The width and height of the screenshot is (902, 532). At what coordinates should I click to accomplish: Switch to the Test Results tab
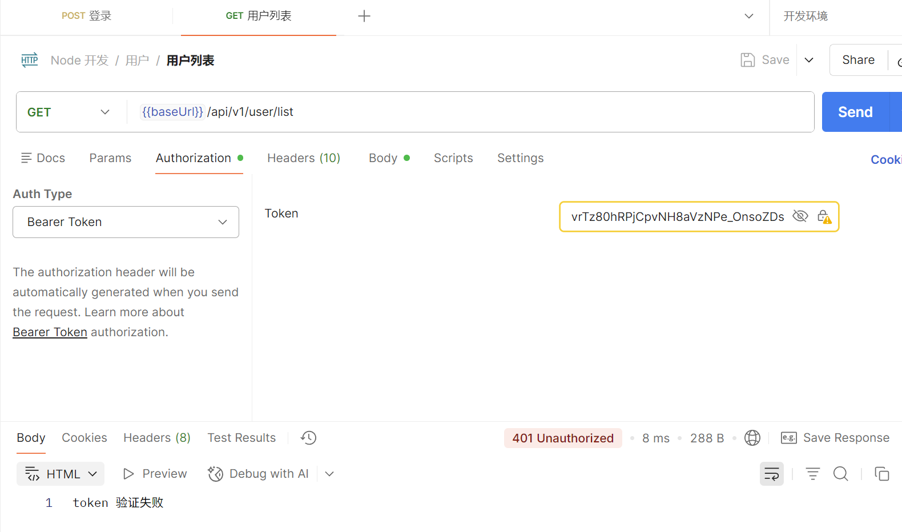(x=241, y=438)
